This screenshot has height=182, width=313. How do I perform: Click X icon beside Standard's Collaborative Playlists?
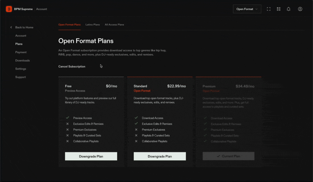(136, 141)
